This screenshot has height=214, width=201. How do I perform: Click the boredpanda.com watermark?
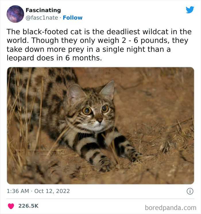point(171,208)
